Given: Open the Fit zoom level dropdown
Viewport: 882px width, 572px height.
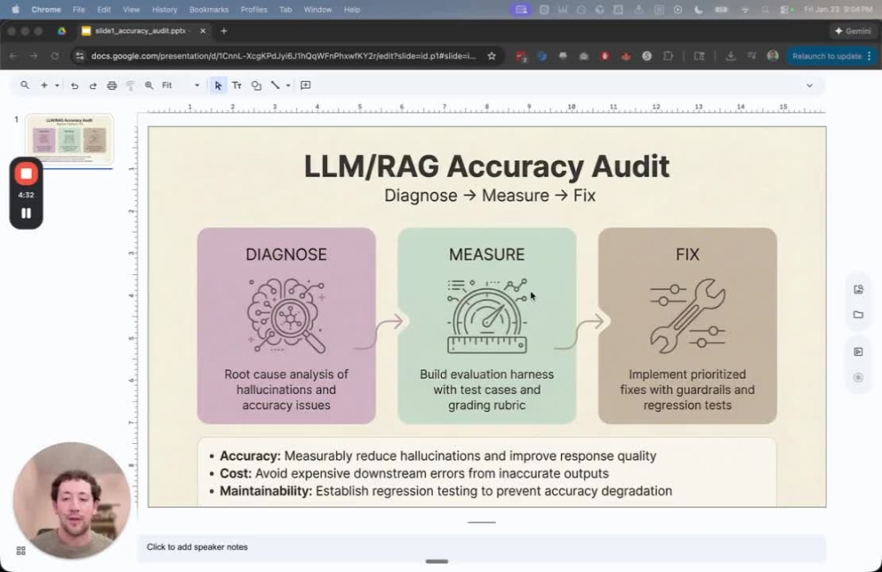Looking at the screenshot, I should tap(181, 85).
